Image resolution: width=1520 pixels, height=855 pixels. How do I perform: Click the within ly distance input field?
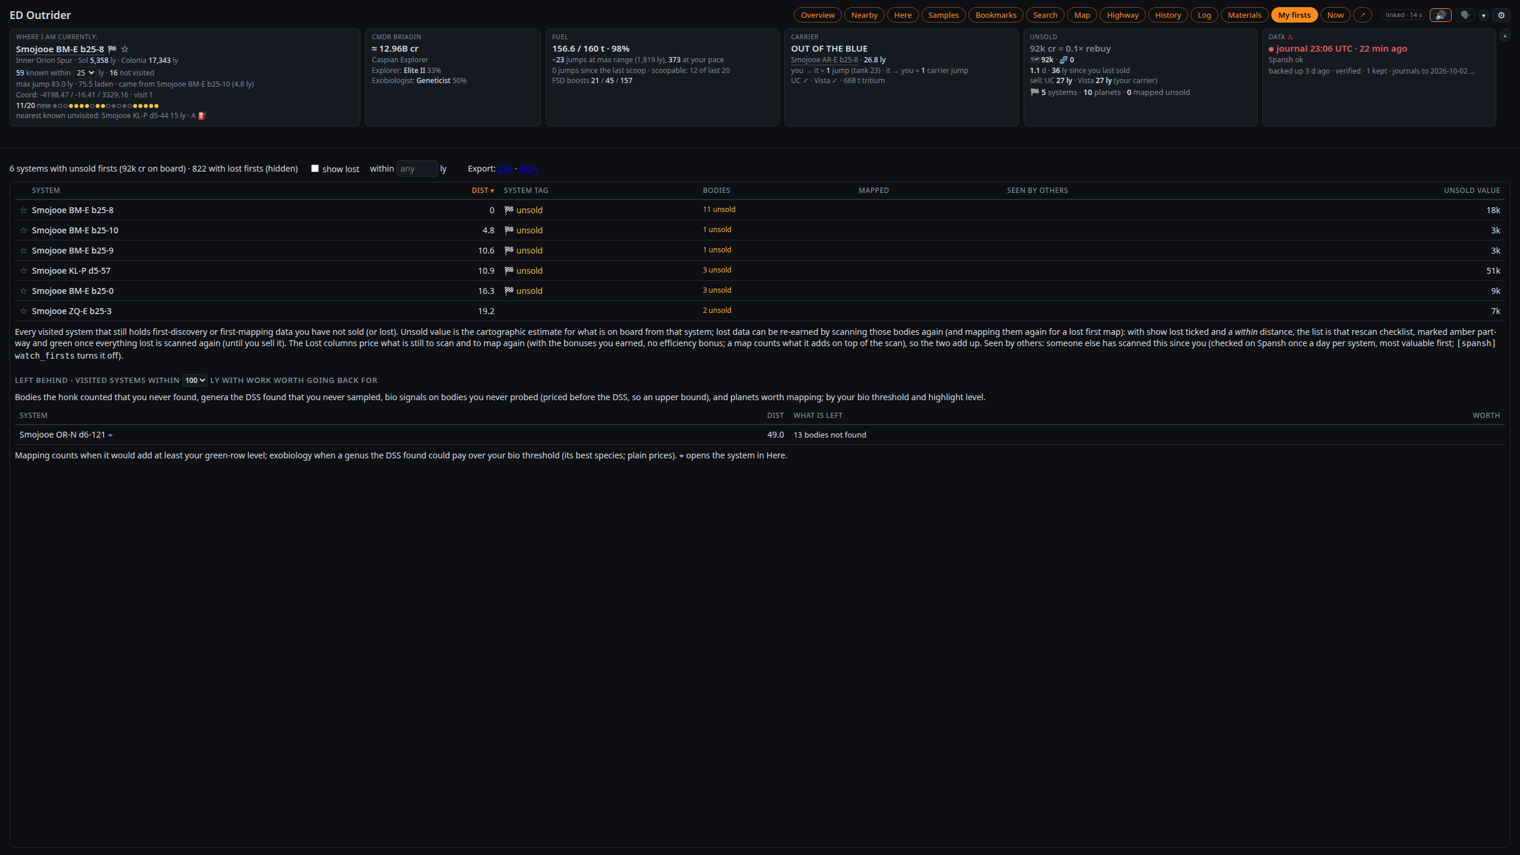(417, 169)
